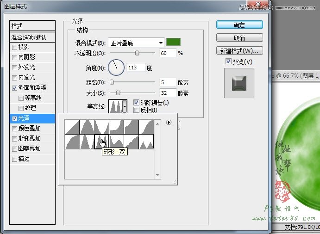Click the angle field showing 113
The image size is (320, 234).
[x=136, y=68]
